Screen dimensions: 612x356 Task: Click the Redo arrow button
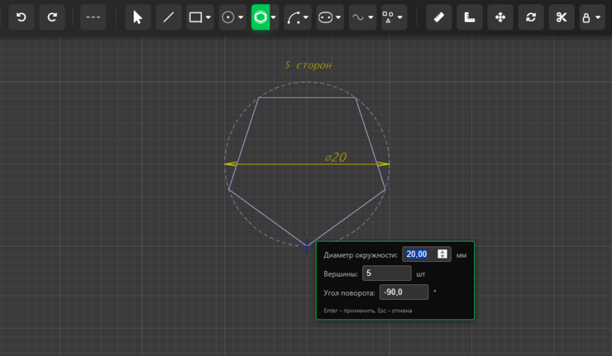click(x=52, y=17)
